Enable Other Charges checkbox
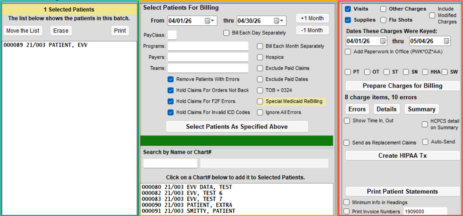Screen dimensions: 463x216 [x=383, y=9]
